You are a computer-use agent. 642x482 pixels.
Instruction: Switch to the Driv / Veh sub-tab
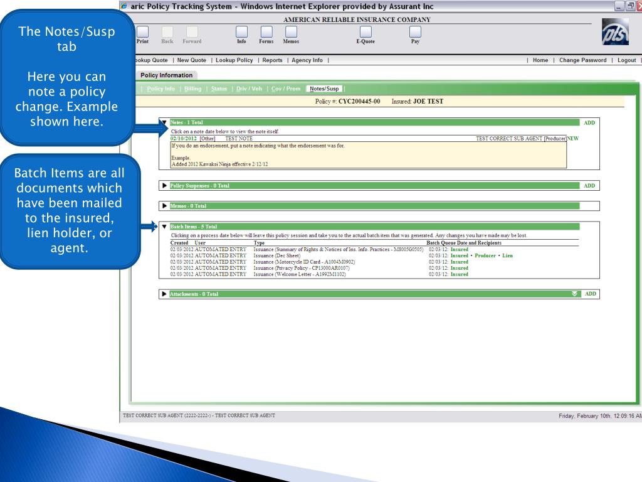coord(249,89)
